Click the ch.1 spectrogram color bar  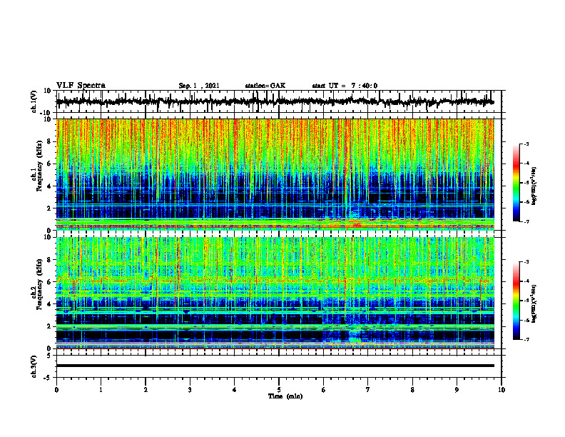click(x=516, y=183)
